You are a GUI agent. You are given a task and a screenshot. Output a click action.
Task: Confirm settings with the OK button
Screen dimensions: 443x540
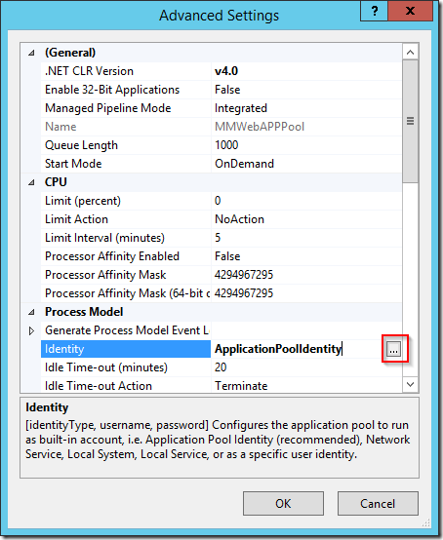(x=283, y=504)
